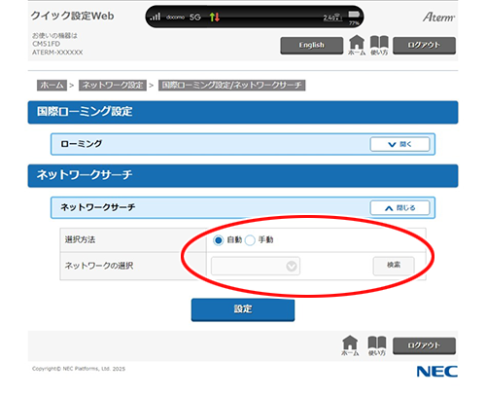Click the ネットワークの選択 row label

99,266
